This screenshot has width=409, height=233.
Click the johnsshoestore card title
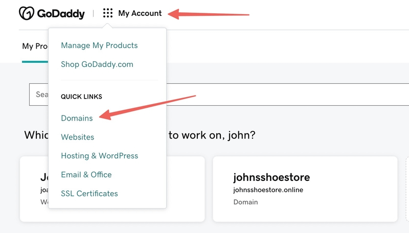(271, 177)
